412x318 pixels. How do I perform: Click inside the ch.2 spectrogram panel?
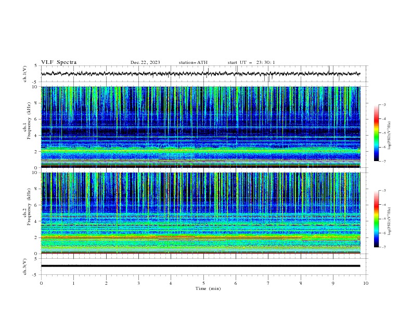pyautogui.click(x=200, y=213)
